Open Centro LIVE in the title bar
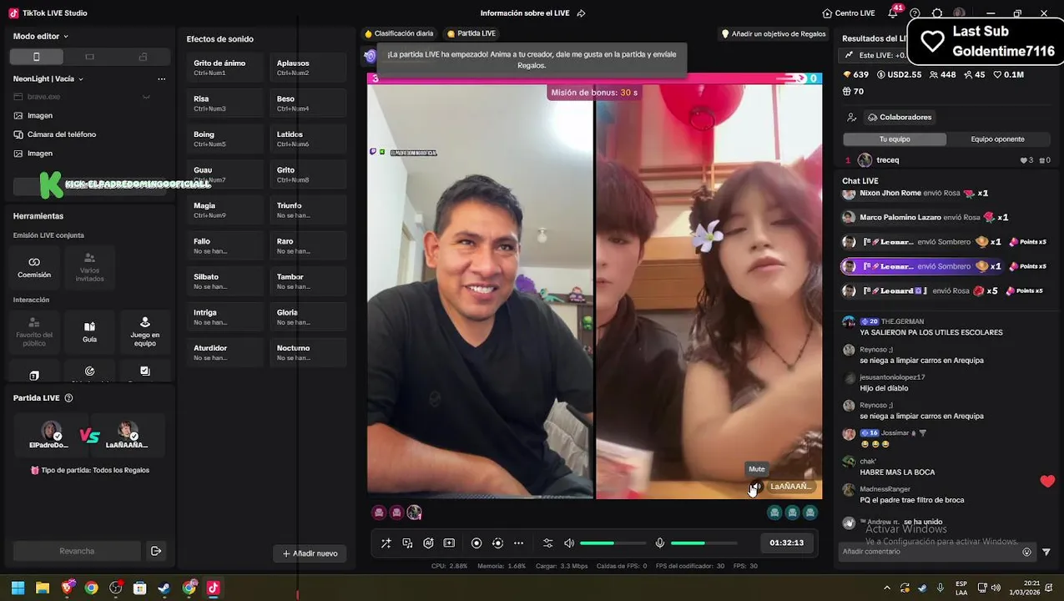Image resolution: width=1064 pixels, height=601 pixels. tap(848, 13)
